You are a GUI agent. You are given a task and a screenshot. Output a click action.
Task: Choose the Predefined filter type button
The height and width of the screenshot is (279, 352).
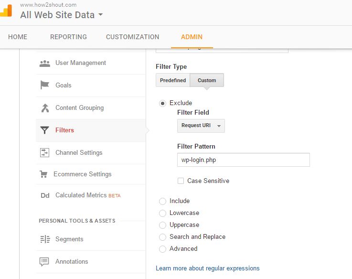point(173,80)
